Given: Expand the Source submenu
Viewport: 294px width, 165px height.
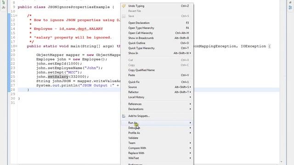Looking at the screenshot, I should point(157,87).
